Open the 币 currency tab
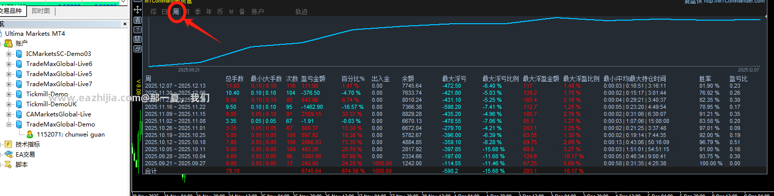This screenshot has height=196, width=774. pyautogui.click(x=220, y=11)
